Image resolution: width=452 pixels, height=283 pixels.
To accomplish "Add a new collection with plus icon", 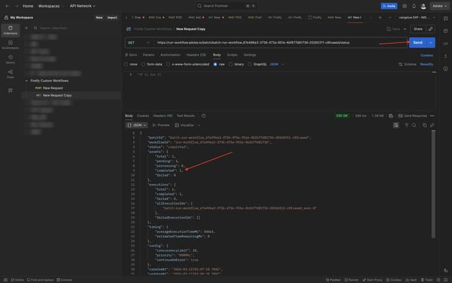I will (27, 28).
